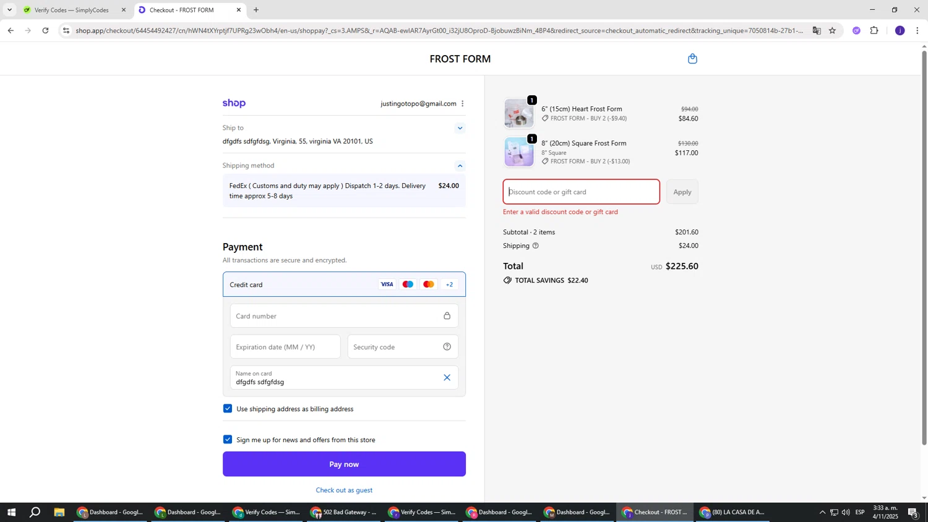Open File Explorer from taskbar
Screen dimensions: 928x522
(59, 512)
